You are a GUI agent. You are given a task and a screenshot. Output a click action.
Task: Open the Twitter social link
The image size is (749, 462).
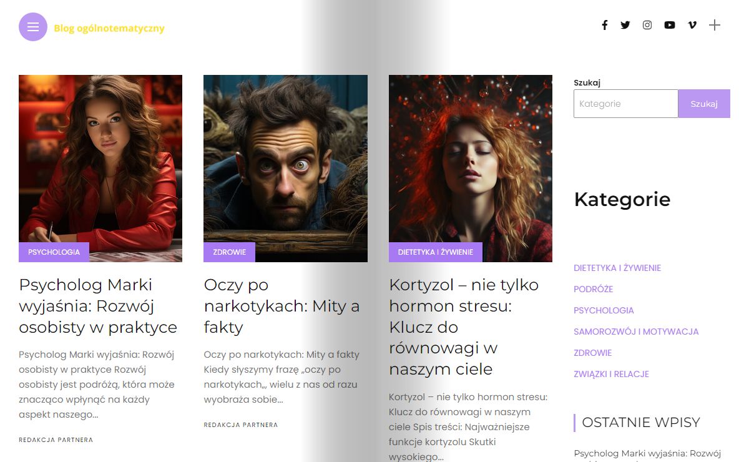point(625,25)
